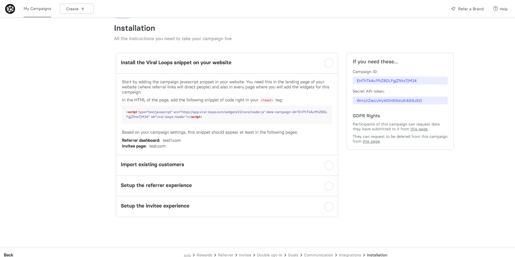Tick the 'Setup the invitee experience' circle
This screenshot has height=257, width=515.
click(x=329, y=207)
